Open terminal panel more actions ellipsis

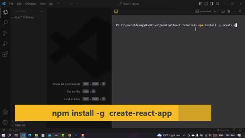coord(234,11)
